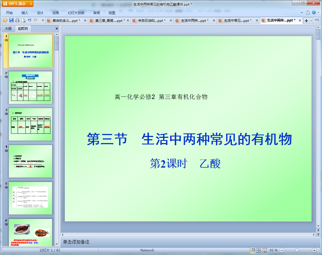Switch to the 集合的含义...ppt document tab
Screen dimensions: 322x255
pyautogui.click(x=66, y=21)
